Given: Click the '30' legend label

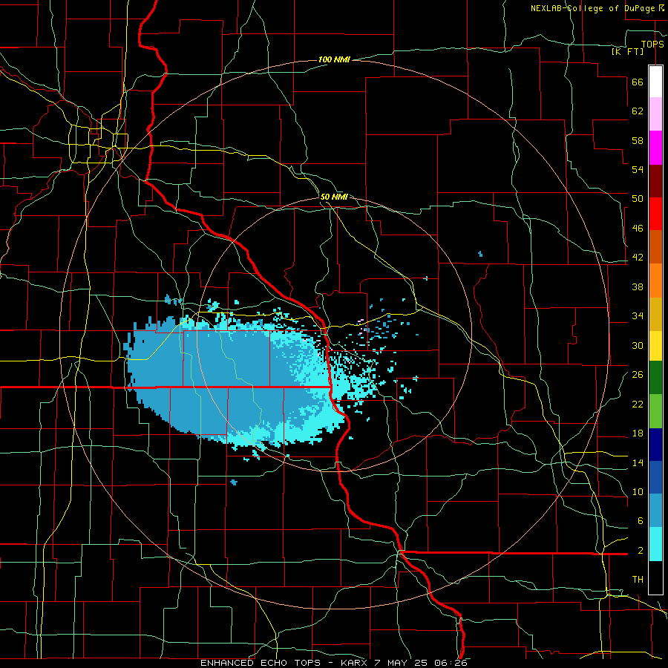Looking at the screenshot, I should tap(638, 345).
